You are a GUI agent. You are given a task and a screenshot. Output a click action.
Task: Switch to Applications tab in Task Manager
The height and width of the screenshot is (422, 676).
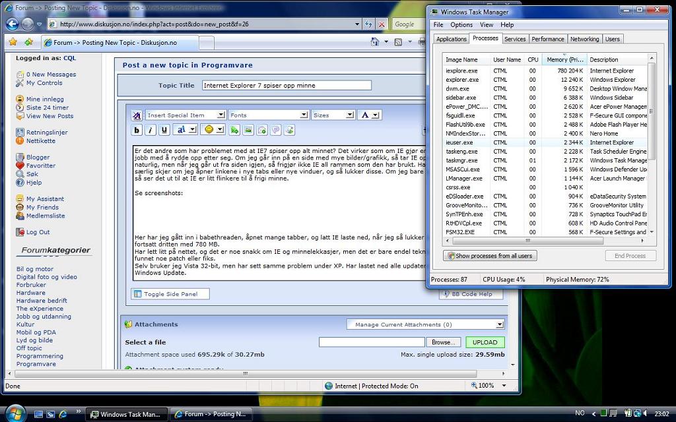(451, 39)
